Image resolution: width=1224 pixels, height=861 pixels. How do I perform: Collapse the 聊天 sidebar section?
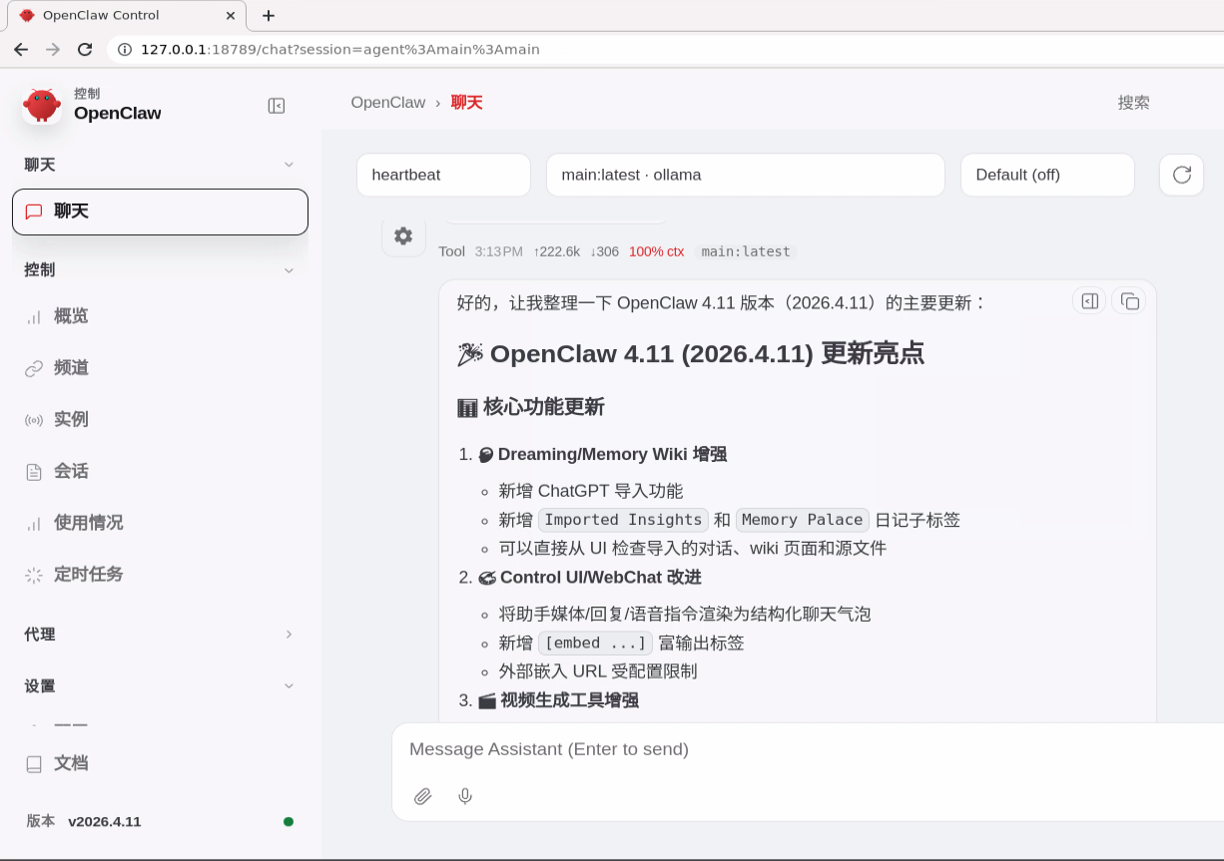pyautogui.click(x=289, y=165)
